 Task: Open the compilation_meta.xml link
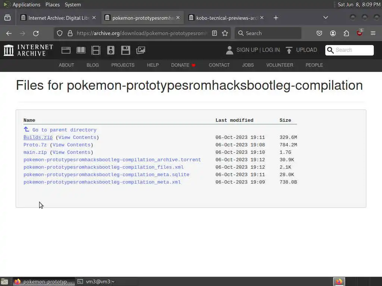tap(102, 182)
